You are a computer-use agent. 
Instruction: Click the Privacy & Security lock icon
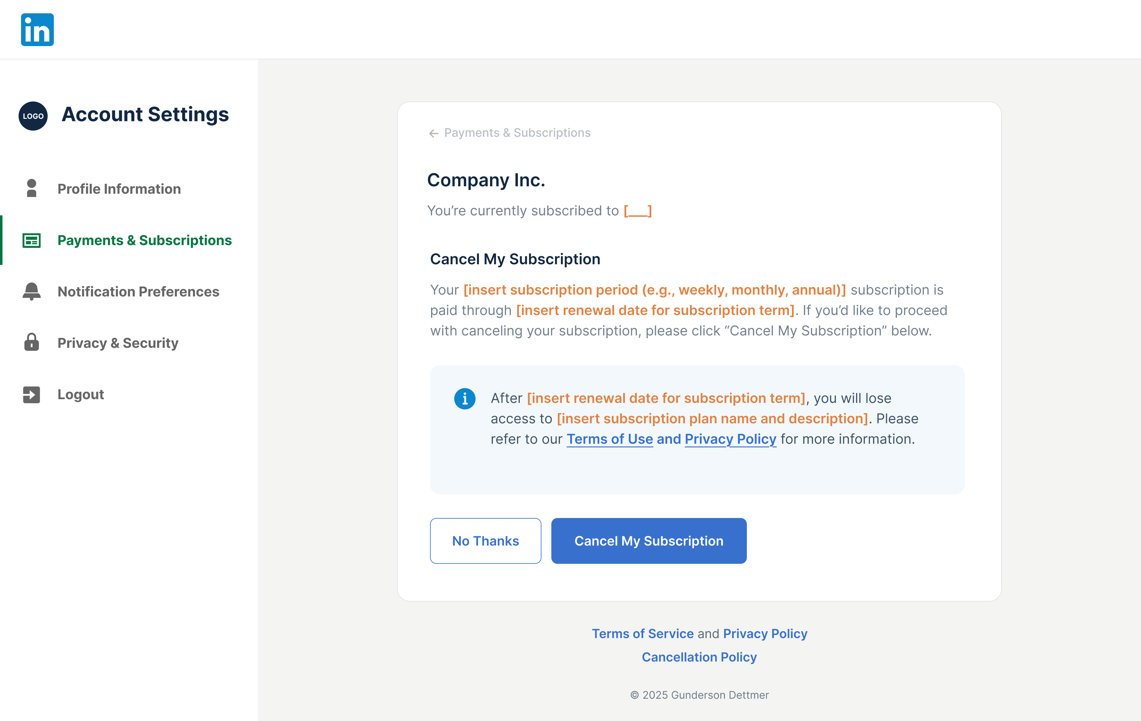pyautogui.click(x=32, y=342)
